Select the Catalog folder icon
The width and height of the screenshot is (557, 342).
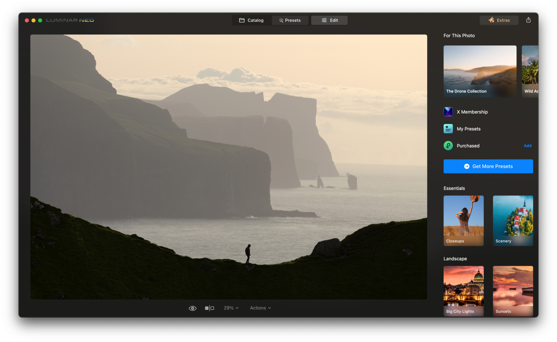pyautogui.click(x=241, y=20)
